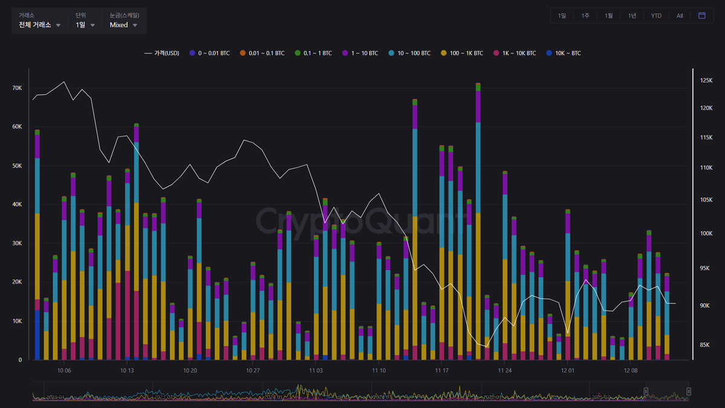Toggle the 10 ~ 100 BTC series
Viewport: 725px width, 408px height.
[x=409, y=53]
